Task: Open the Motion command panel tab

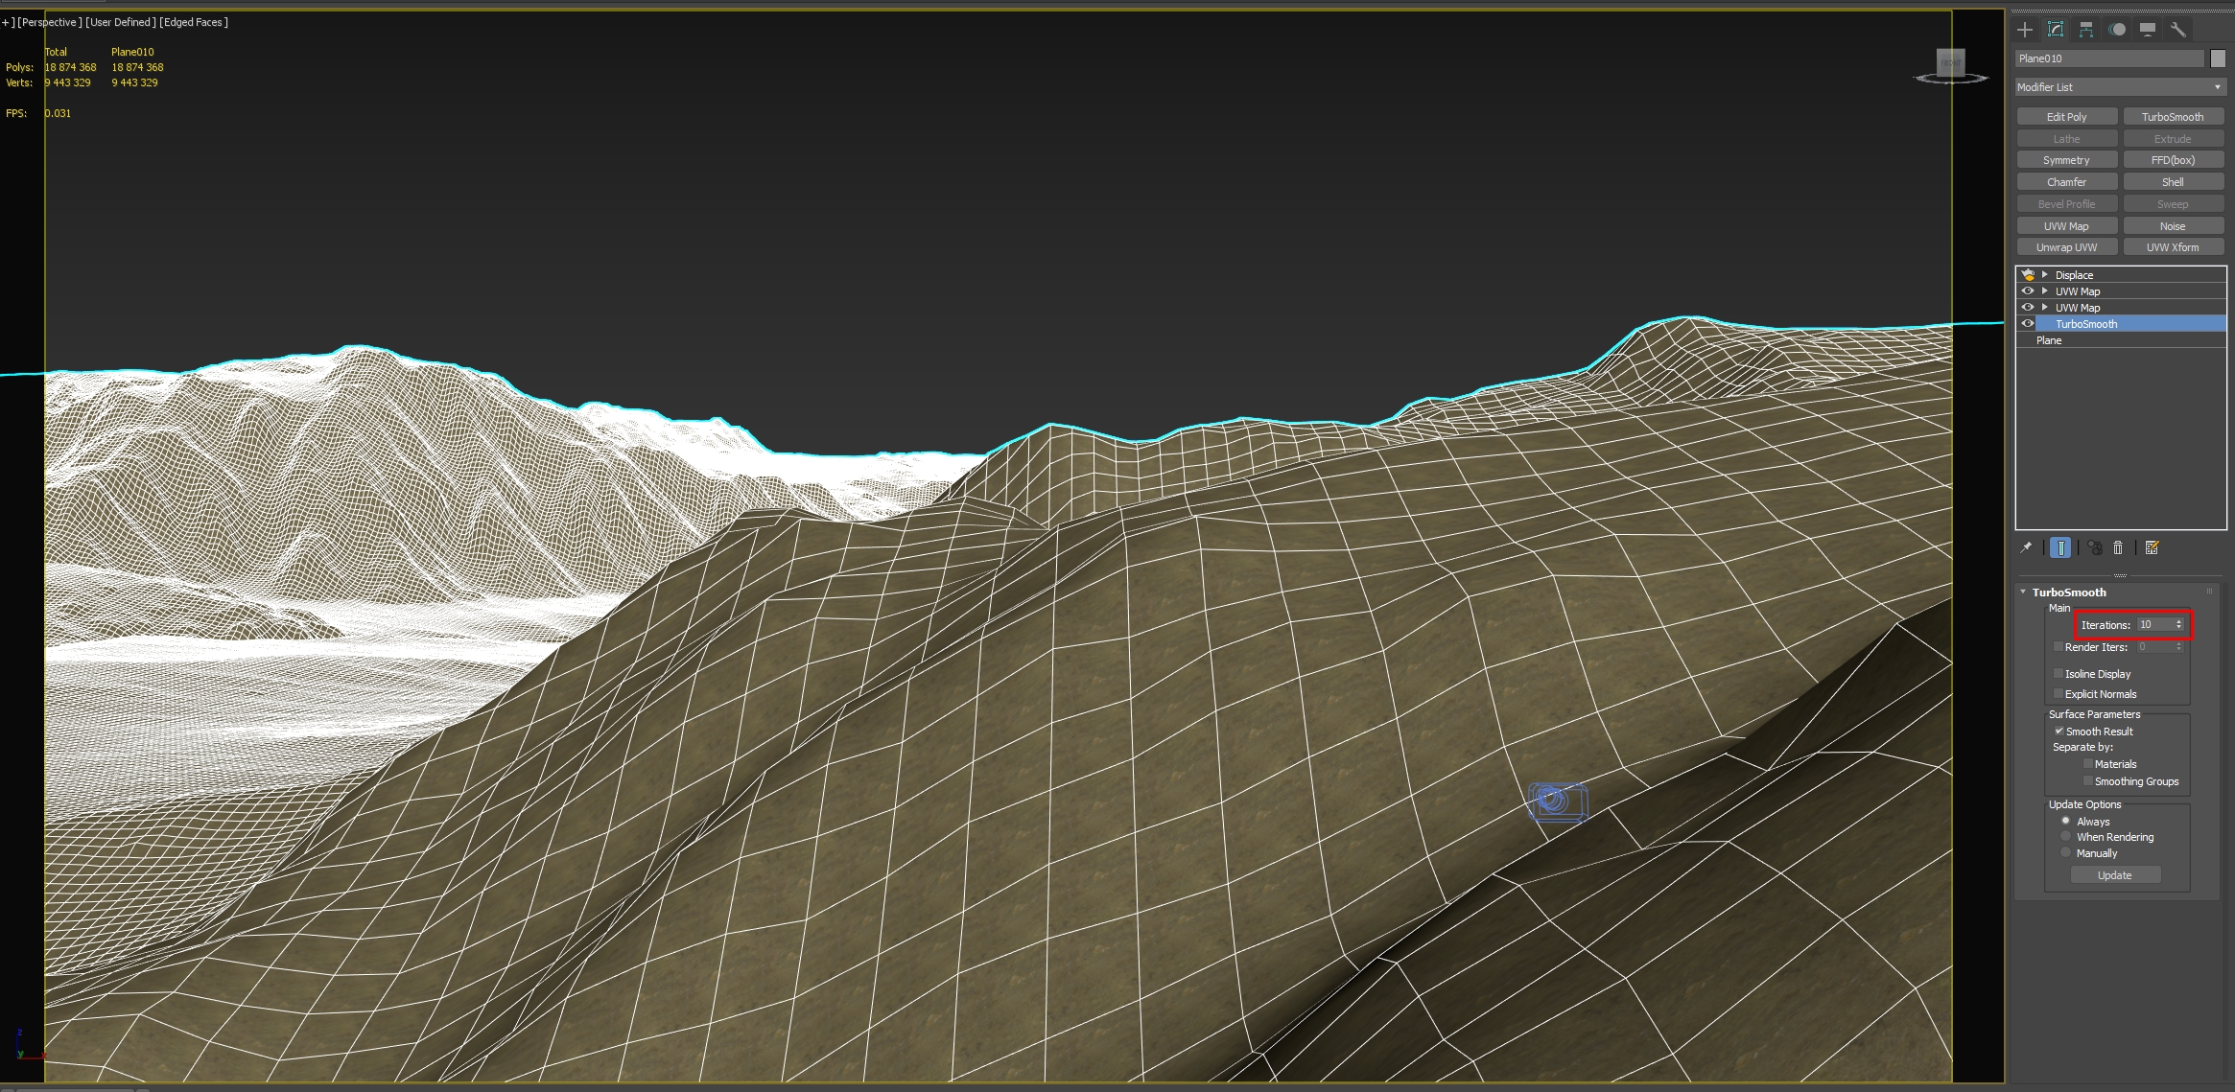Action: [x=2117, y=30]
